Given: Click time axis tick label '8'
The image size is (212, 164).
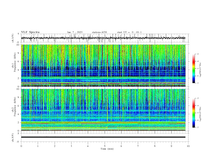Looking at the screenshot, I should pyautogui.click(x=155, y=146).
